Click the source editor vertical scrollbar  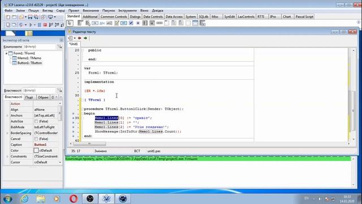pyautogui.click(x=353, y=95)
